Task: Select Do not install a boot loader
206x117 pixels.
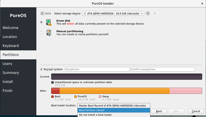Action: pos(114,115)
